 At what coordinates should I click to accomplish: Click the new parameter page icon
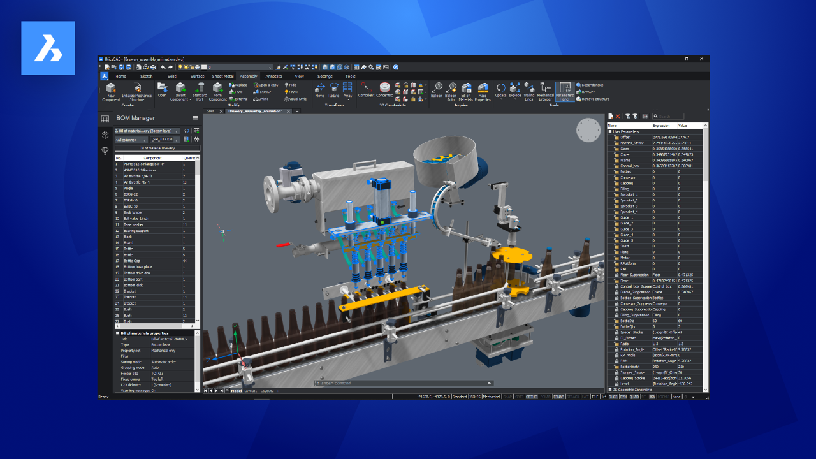pyautogui.click(x=611, y=117)
